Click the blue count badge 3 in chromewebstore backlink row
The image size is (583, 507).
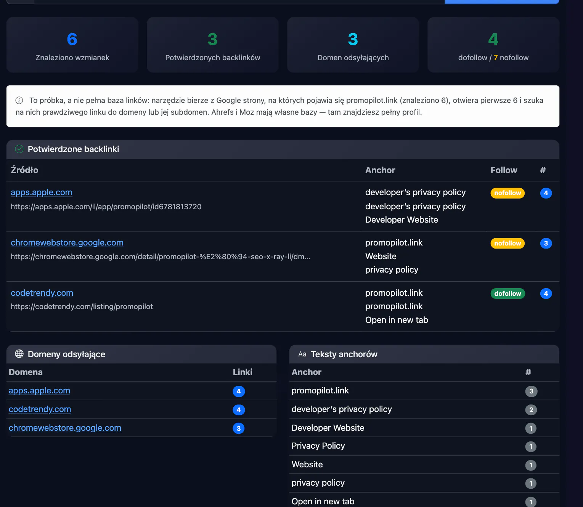pos(546,243)
